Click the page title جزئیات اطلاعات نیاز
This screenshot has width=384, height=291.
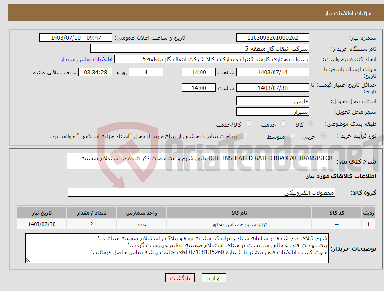click(x=348, y=13)
